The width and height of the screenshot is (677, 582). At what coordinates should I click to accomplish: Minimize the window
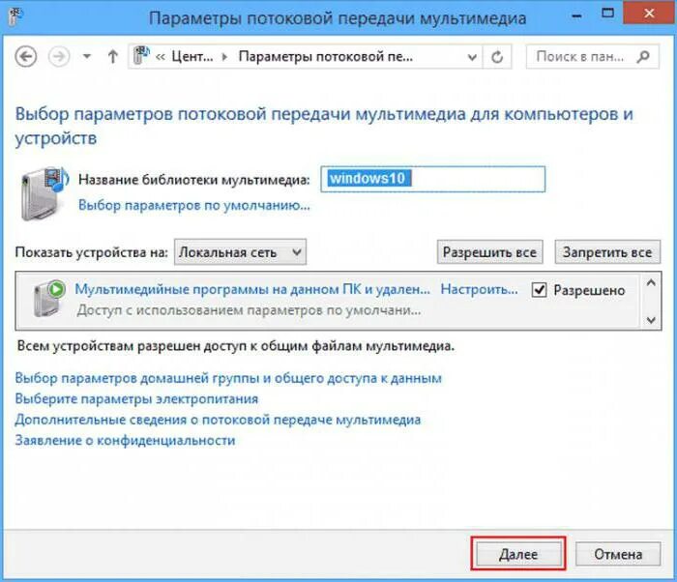(576, 16)
